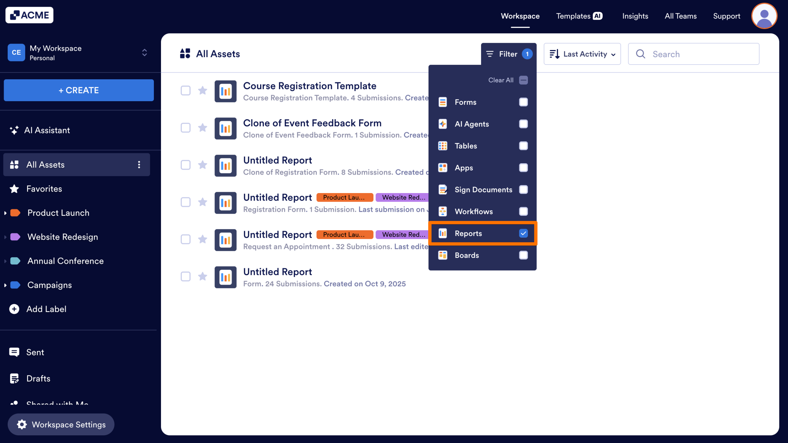Image resolution: width=788 pixels, height=443 pixels.
Task: Select the All Assets icon in sidebar
Action: coord(14,164)
